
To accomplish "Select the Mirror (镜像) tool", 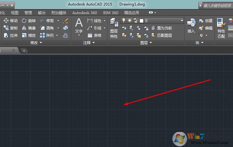I will pos(29,28).
